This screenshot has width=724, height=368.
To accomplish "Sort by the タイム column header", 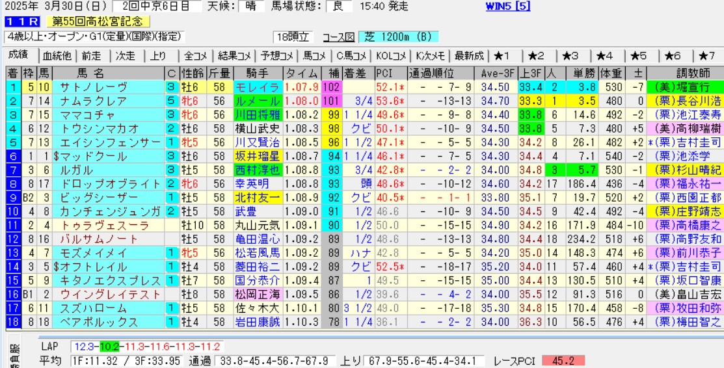I will 302,73.
